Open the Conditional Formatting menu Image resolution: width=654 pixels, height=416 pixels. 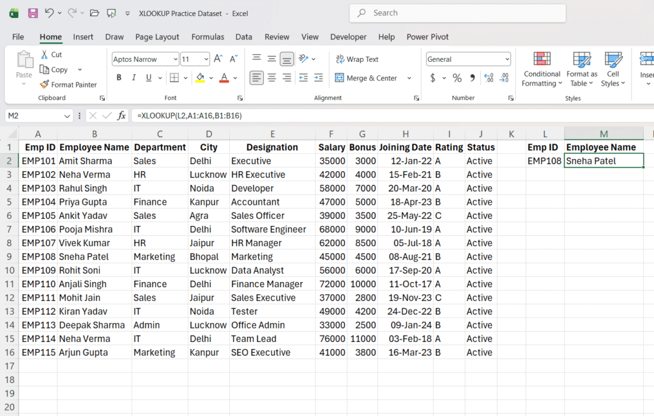tap(542, 69)
